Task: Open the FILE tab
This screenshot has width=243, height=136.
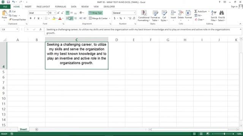Action: [5, 7]
